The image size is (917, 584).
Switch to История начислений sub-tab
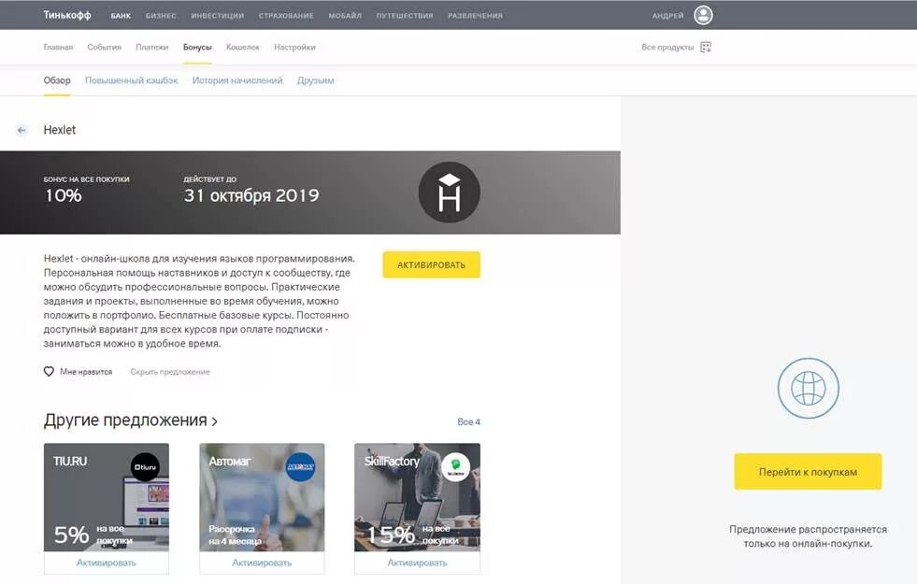[236, 80]
